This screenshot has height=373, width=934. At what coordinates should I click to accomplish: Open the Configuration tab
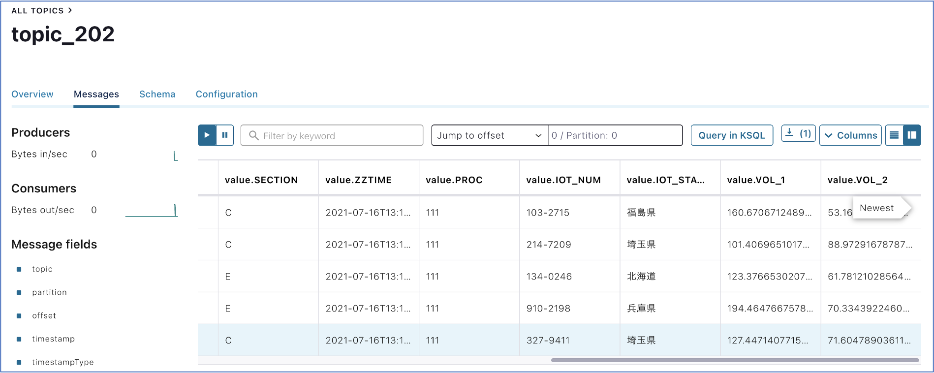[x=227, y=94]
